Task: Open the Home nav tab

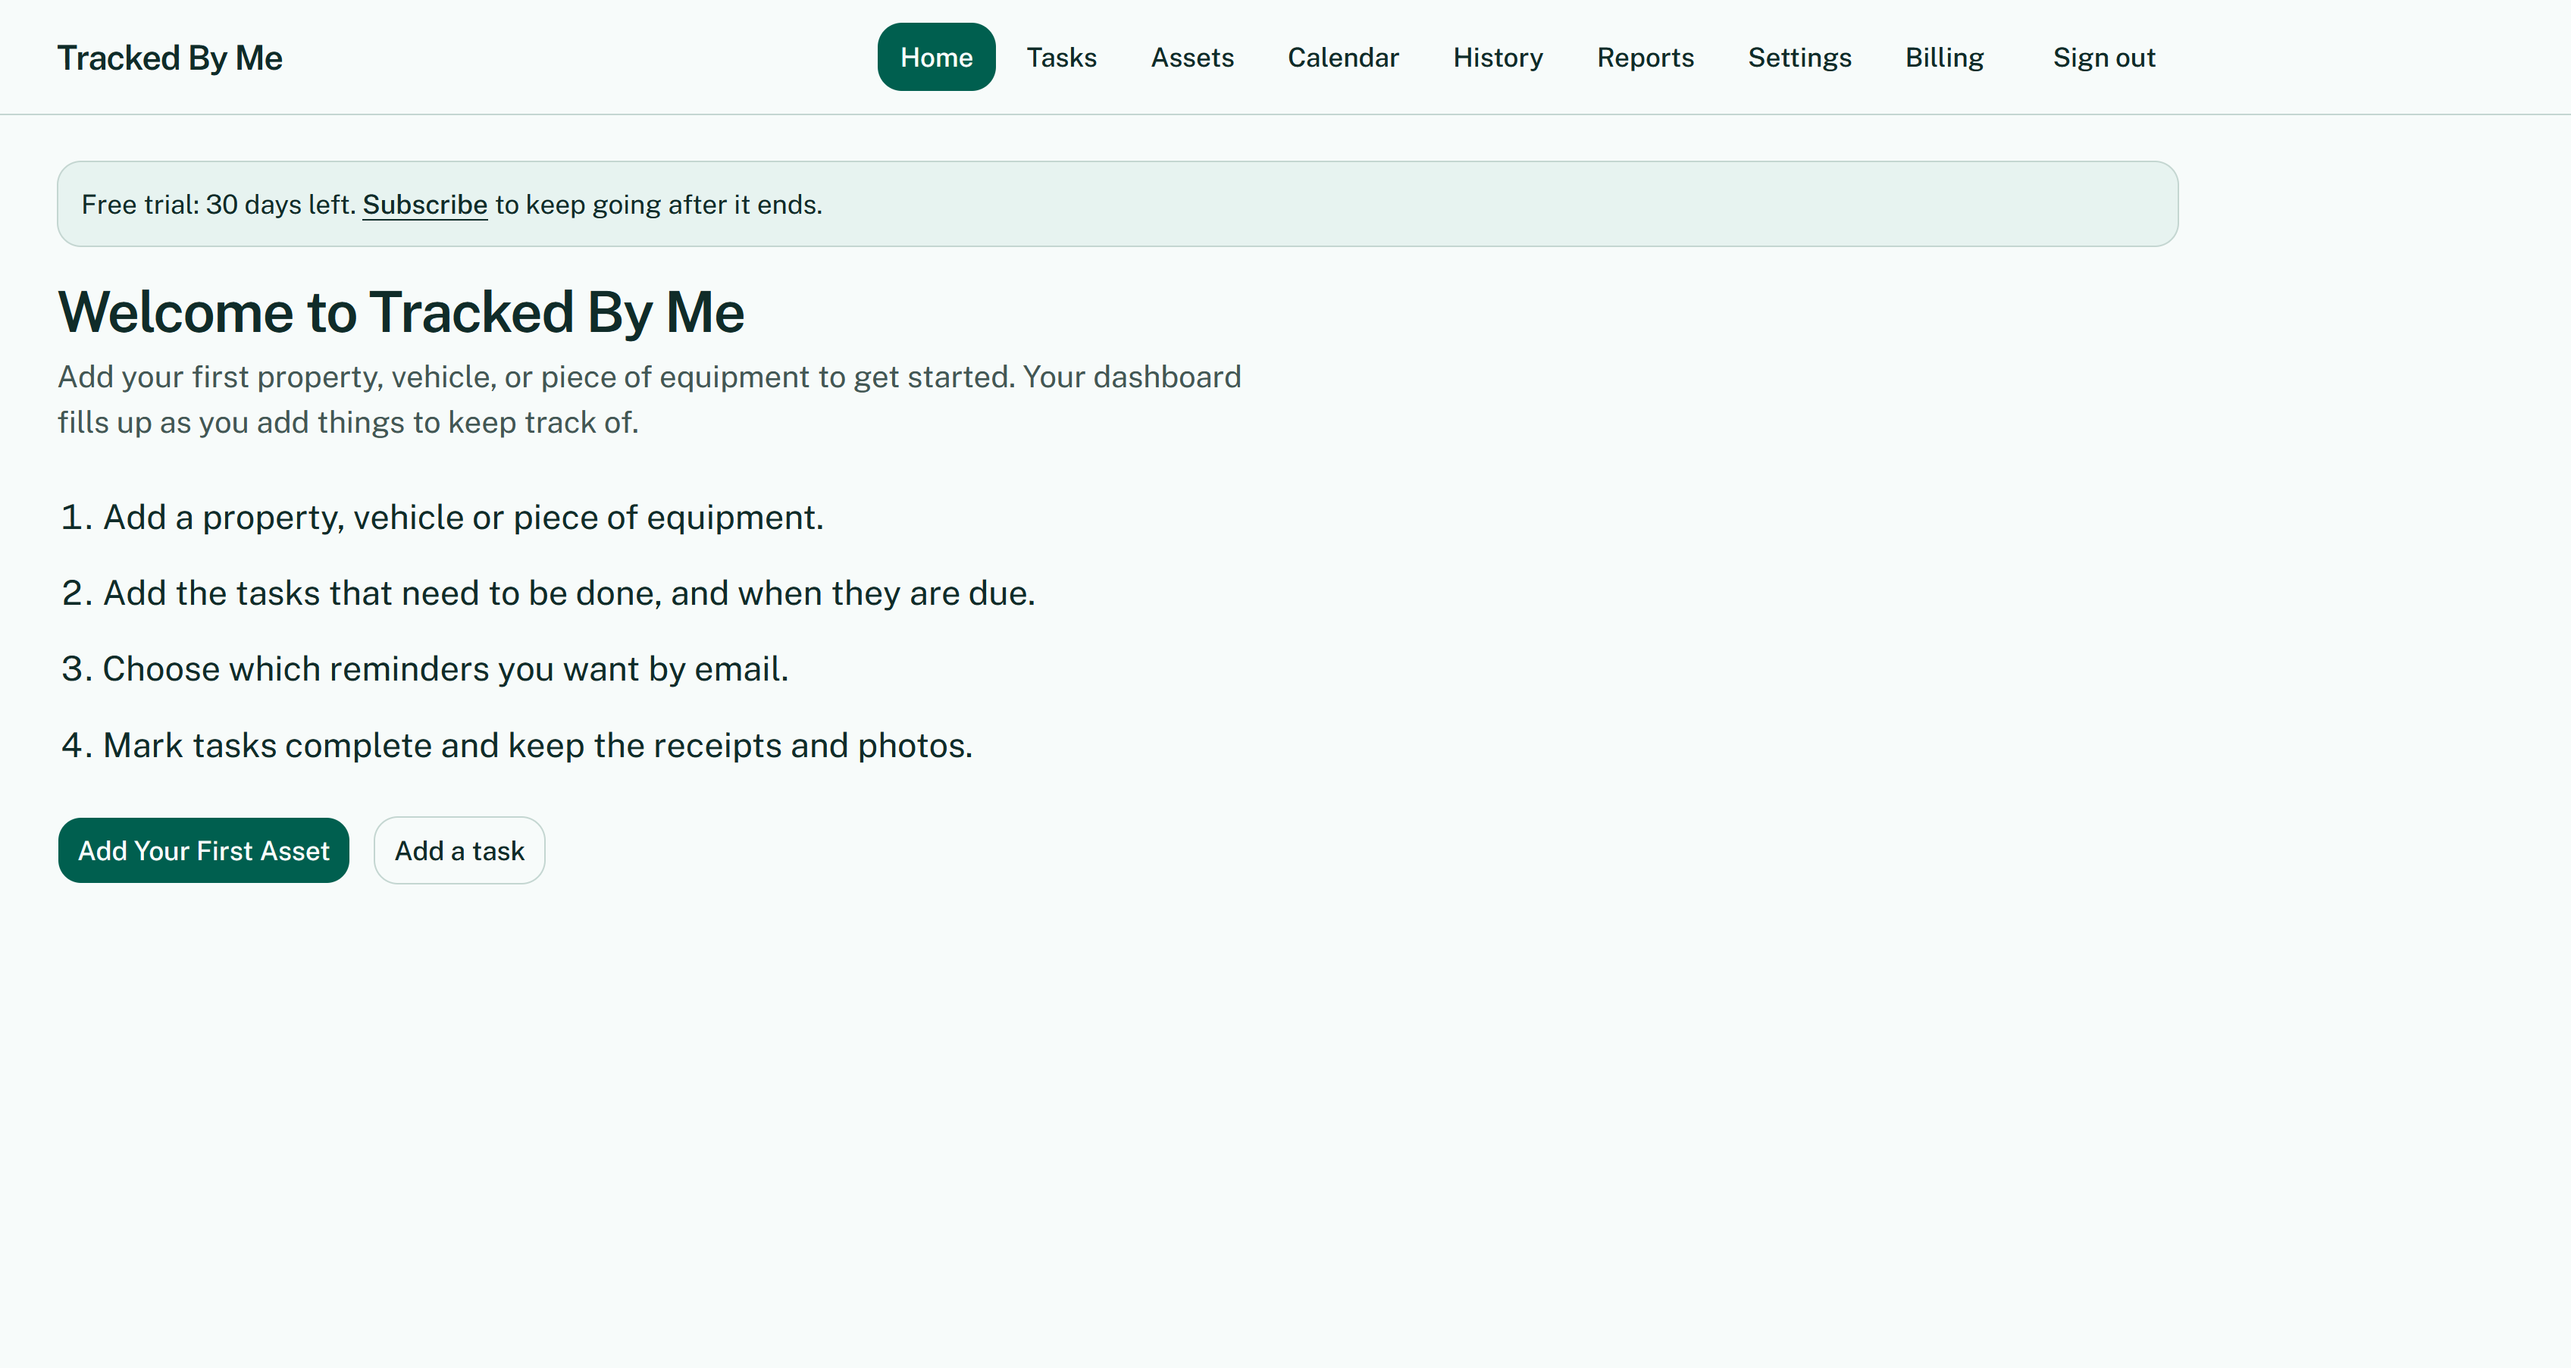Action: (935, 57)
